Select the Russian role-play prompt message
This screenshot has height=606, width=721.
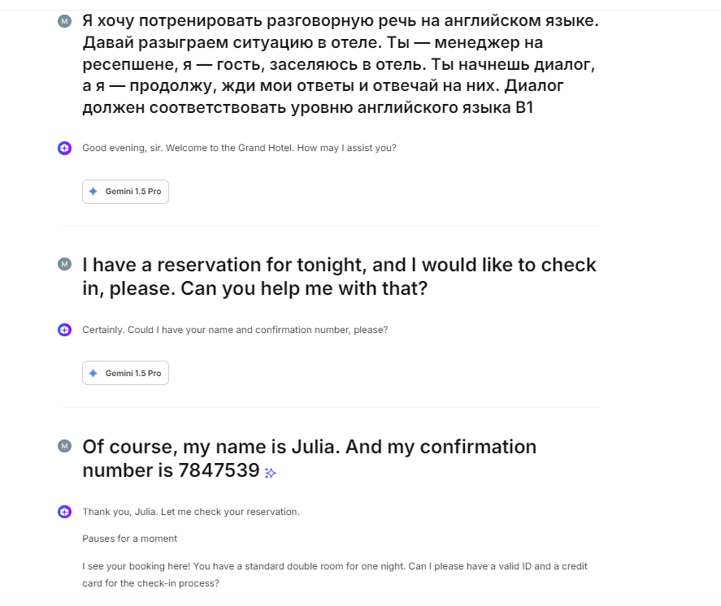pos(340,63)
